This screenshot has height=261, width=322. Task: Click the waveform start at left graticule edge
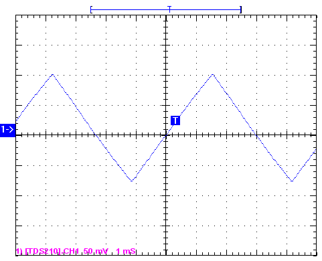tap(16, 120)
